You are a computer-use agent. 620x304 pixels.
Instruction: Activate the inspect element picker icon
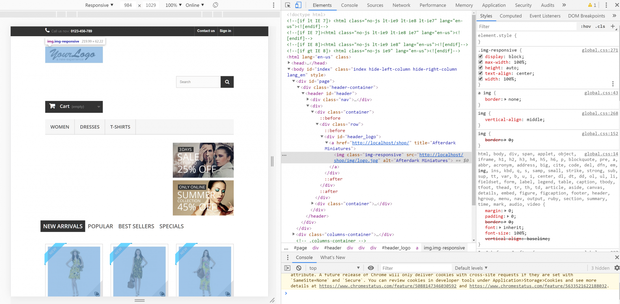click(x=288, y=5)
